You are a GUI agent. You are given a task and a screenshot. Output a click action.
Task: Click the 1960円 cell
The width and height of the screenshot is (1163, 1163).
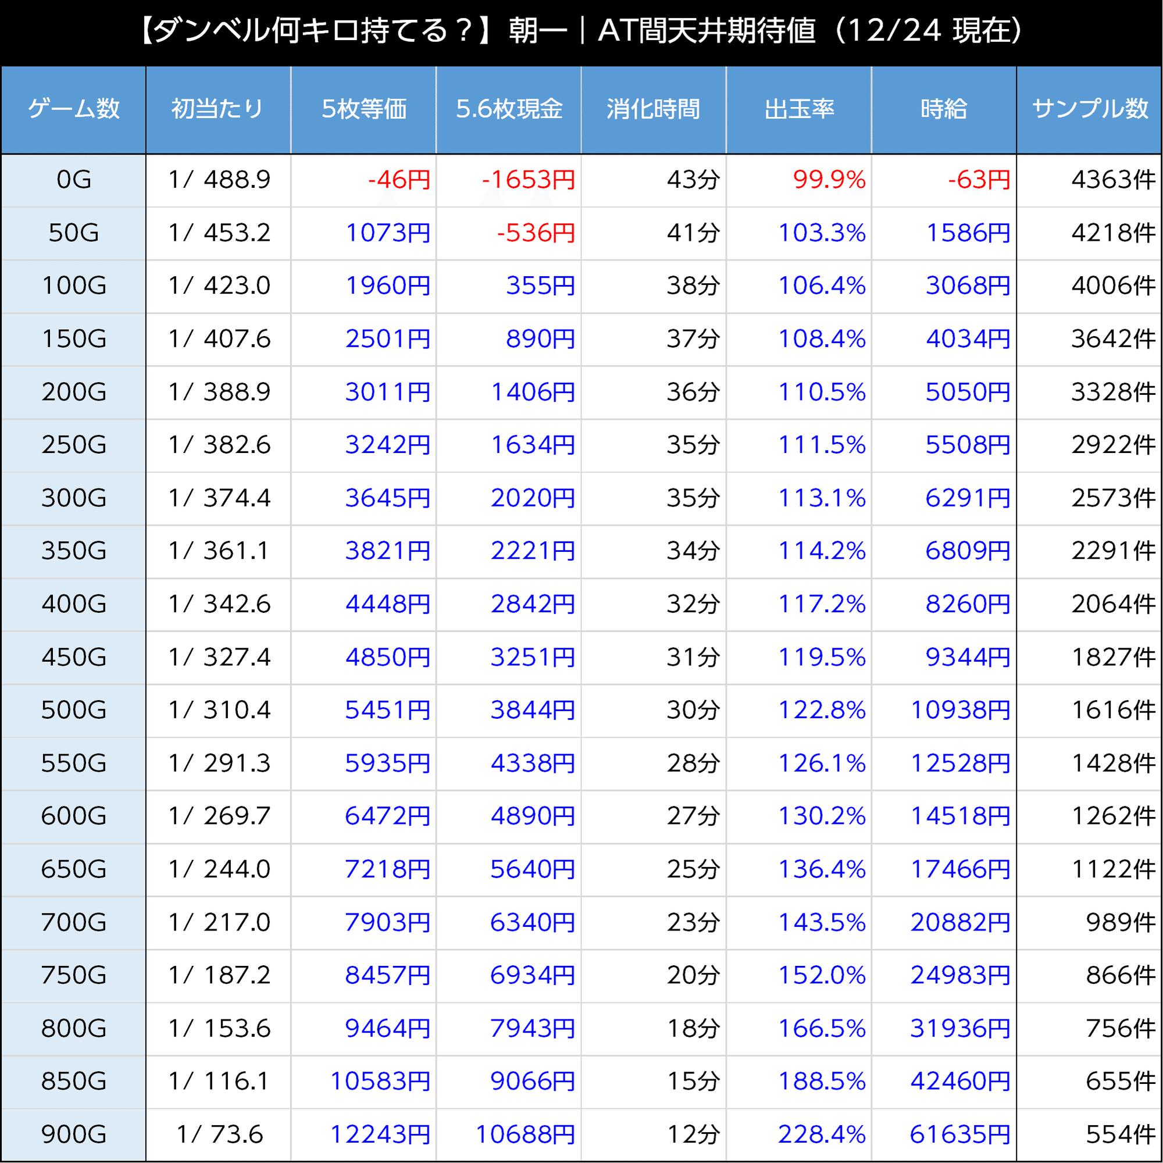point(363,287)
